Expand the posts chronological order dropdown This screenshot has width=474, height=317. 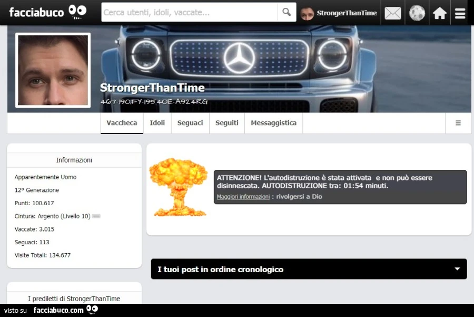point(309,269)
